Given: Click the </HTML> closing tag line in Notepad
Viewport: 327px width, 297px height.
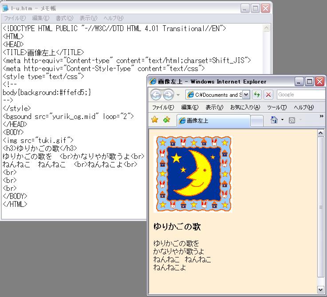Looking at the screenshot, I should pos(15,204).
